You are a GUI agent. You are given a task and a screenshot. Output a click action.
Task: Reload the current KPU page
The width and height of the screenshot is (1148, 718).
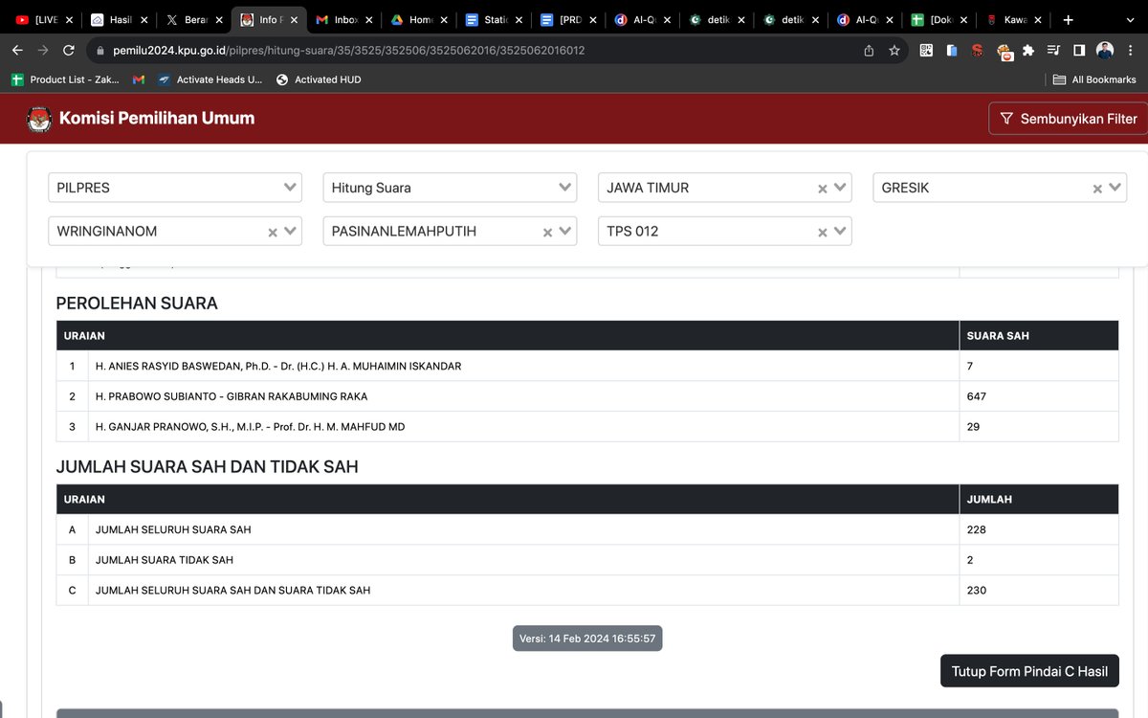tap(68, 51)
